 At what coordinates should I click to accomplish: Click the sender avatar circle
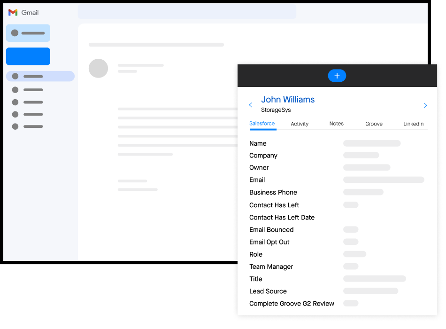coord(98,68)
